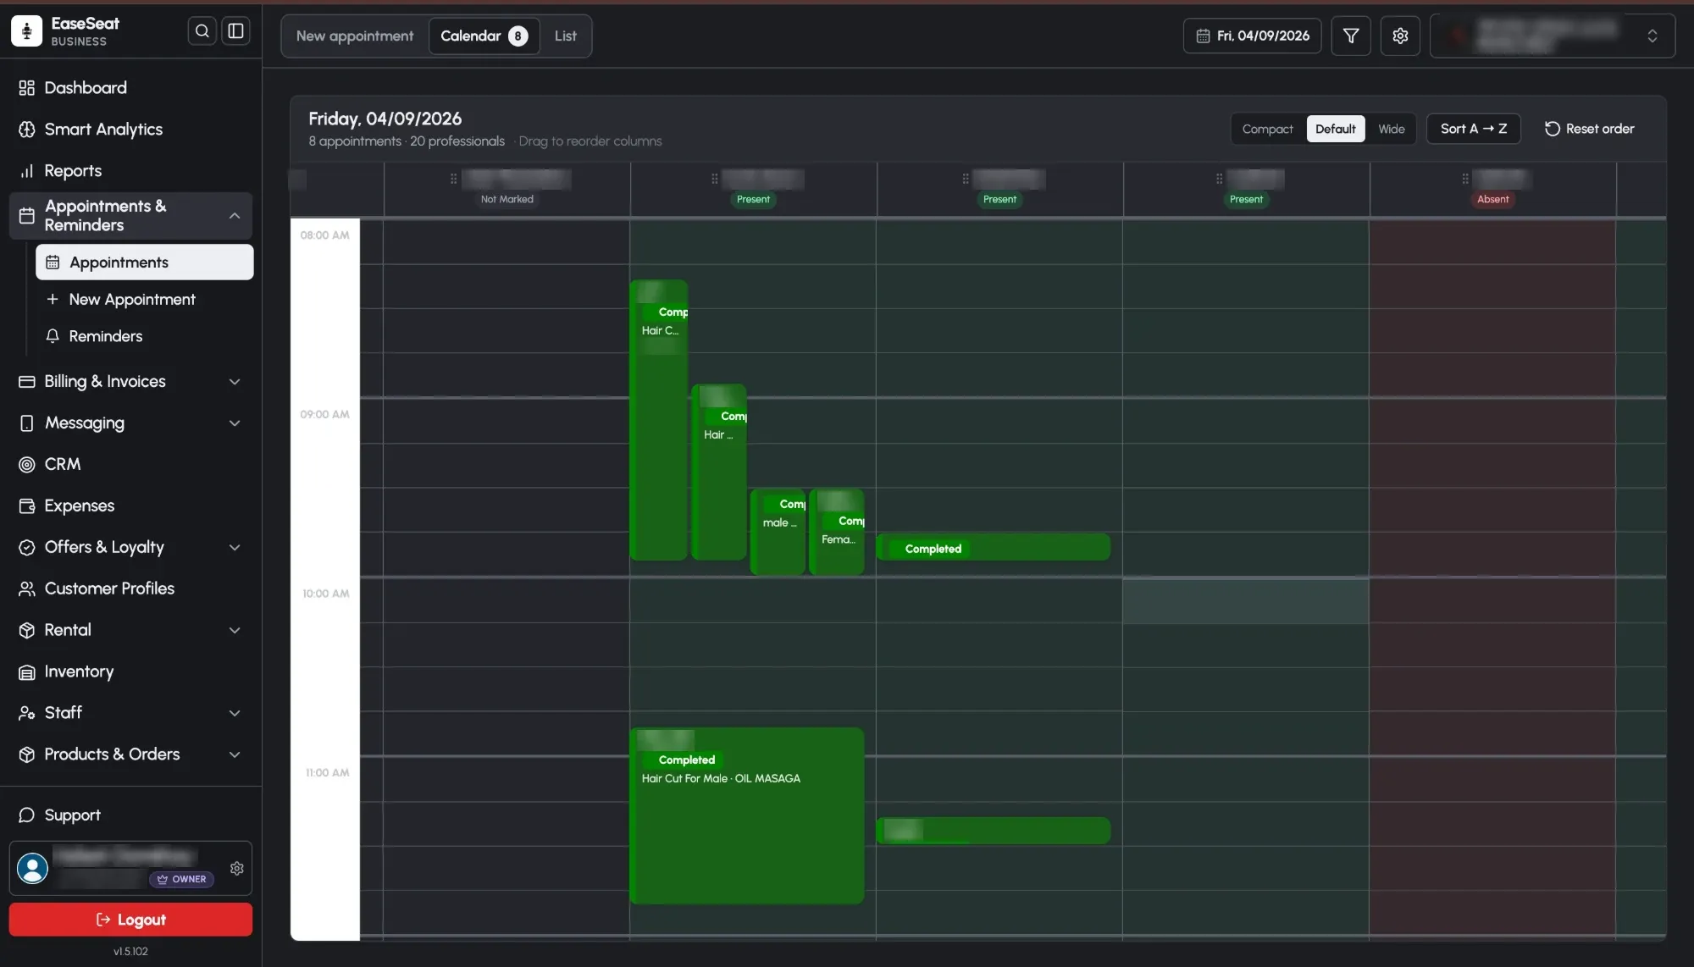Open Customer Profiles

pyautogui.click(x=130, y=588)
